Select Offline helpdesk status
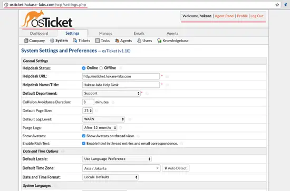 click(101, 68)
